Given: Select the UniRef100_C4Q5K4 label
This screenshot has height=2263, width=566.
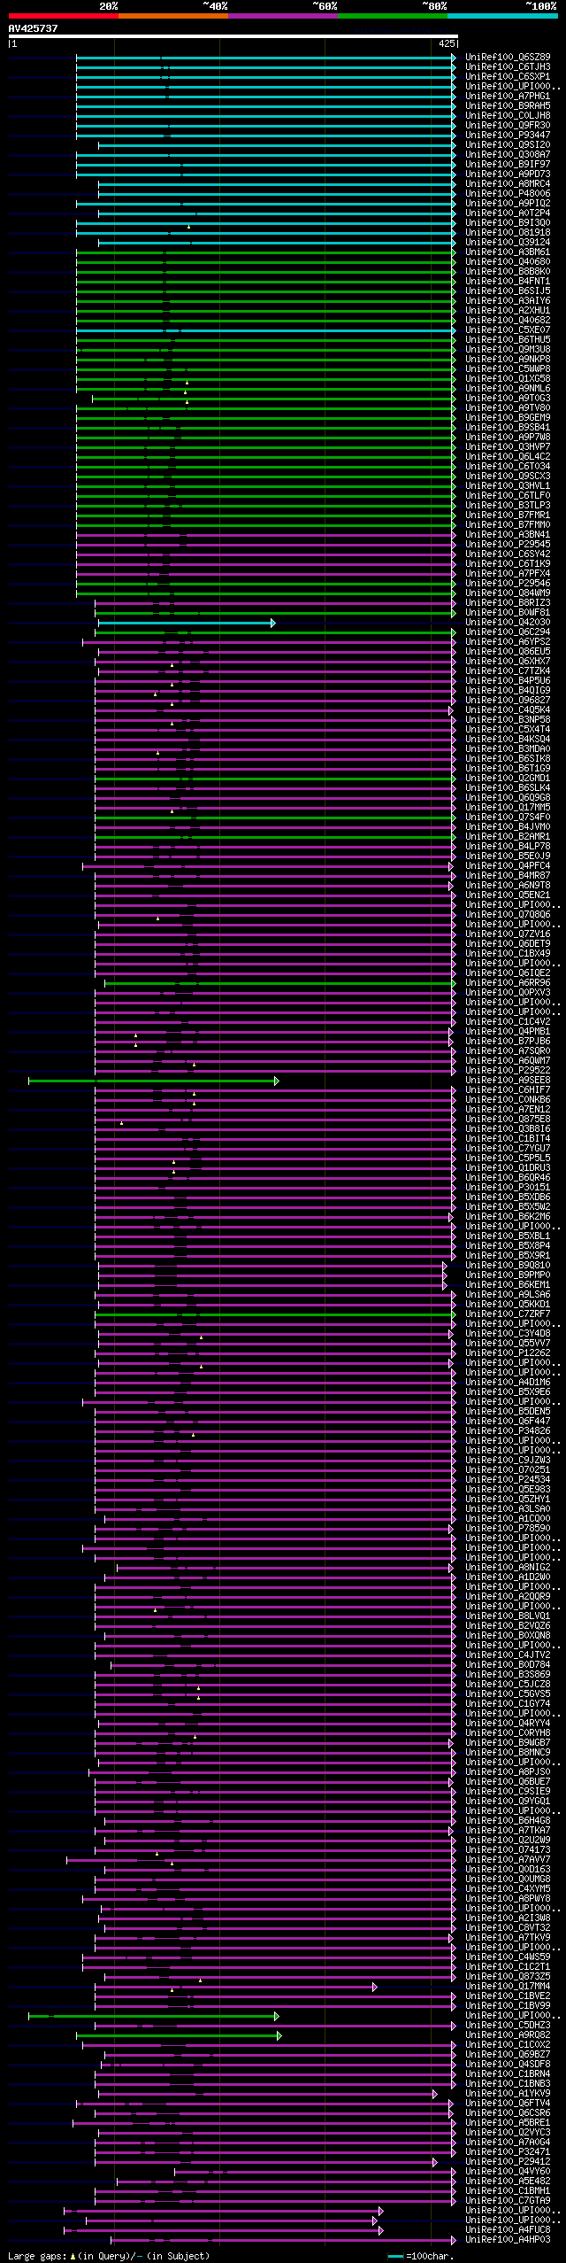Looking at the screenshot, I should pyautogui.click(x=508, y=710).
